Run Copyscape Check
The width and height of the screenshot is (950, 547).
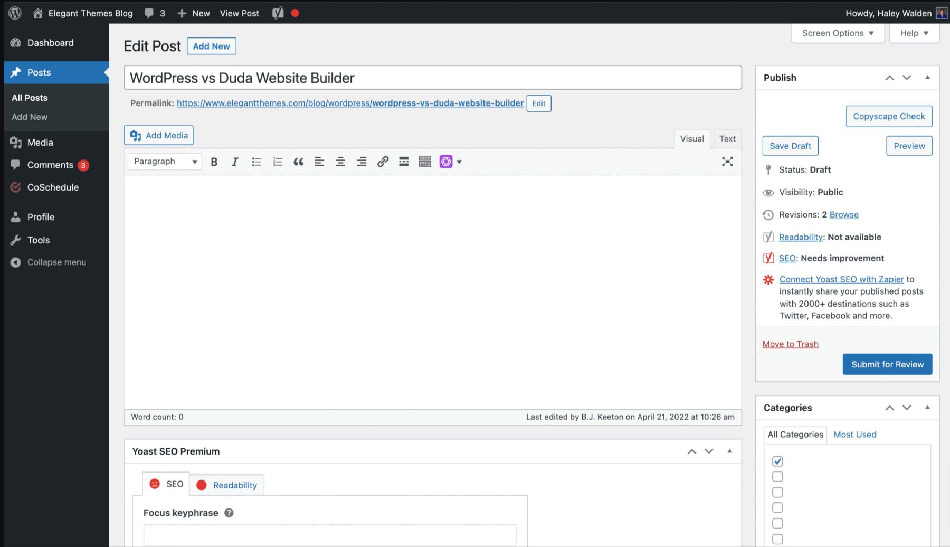[889, 116]
